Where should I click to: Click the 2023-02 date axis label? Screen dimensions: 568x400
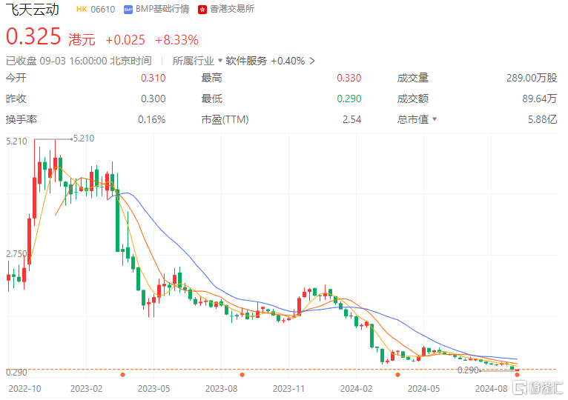click(x=86, y=389)
